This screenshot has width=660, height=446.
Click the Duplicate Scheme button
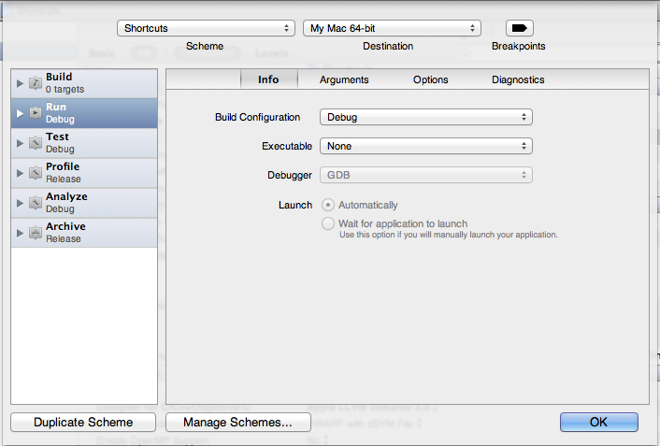coord(83,423)
